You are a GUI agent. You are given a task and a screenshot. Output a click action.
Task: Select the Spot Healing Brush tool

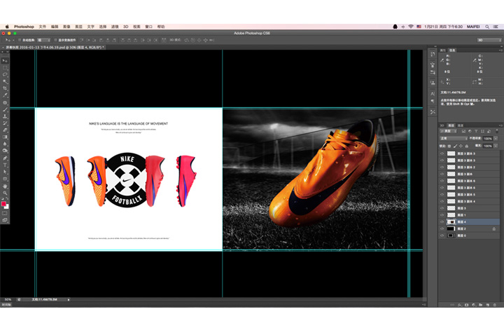5,102
